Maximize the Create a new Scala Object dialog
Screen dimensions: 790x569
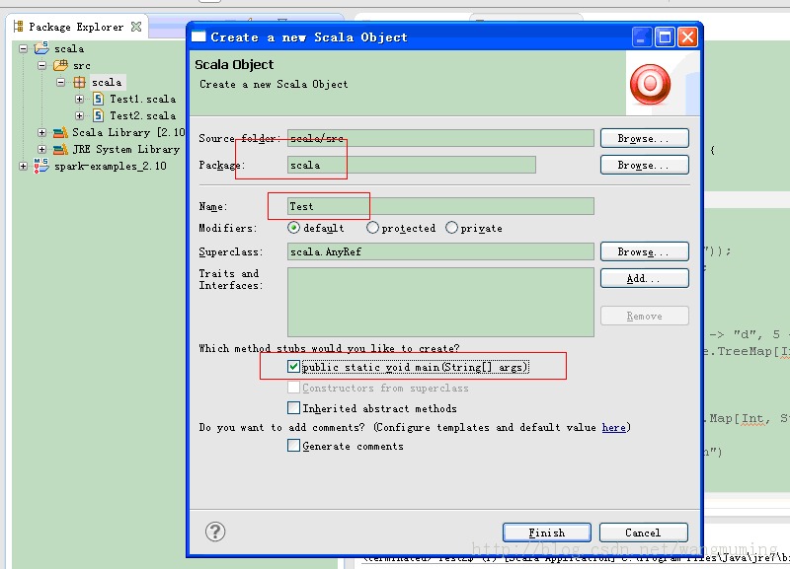click(665, 37)
